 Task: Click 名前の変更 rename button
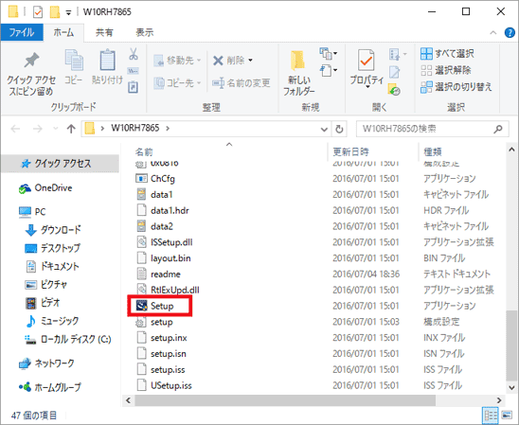(x=242, y=83)
